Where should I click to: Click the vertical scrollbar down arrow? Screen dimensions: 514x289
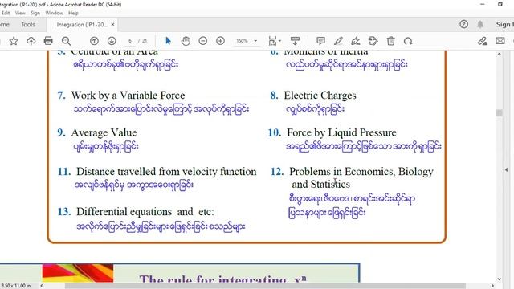click(500, 279)
